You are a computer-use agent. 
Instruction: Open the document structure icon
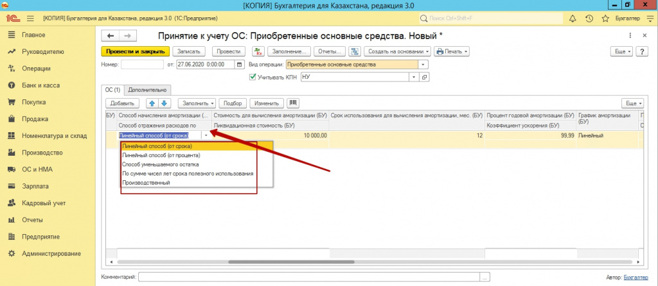coord(355,51)
